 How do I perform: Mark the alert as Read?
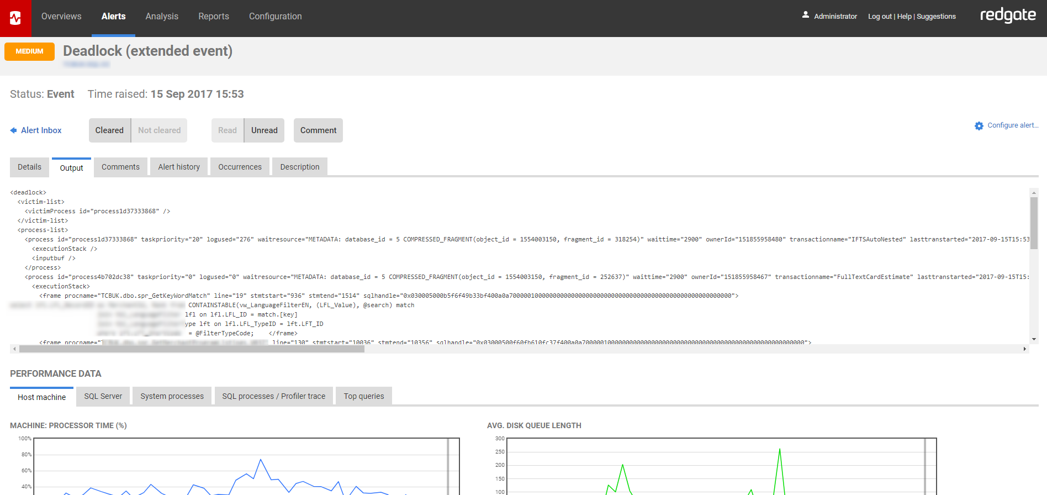pos(228,130)
